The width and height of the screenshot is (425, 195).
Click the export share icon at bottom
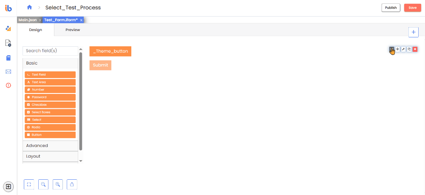pos(72,184)
